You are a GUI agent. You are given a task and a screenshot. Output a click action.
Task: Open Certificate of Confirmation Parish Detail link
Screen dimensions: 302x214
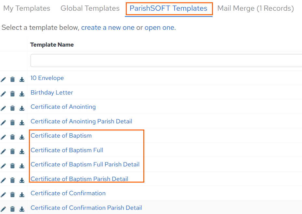coord(86,208)
